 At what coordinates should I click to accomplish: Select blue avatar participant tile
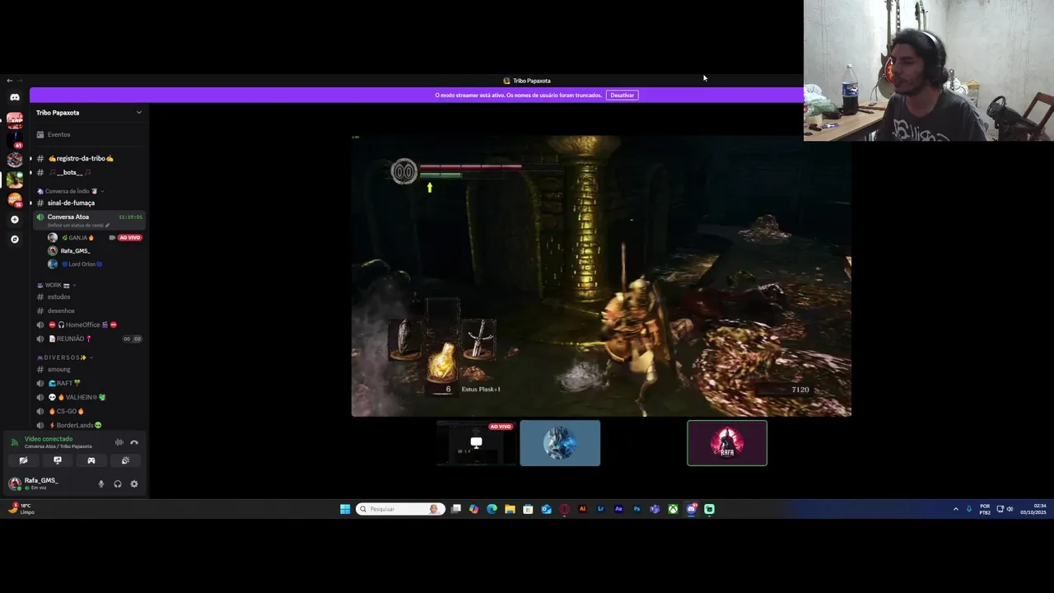[560, 443]
